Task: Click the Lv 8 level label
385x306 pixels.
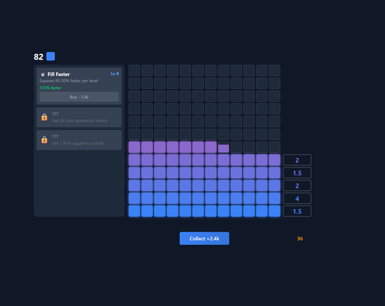Action: click(115, 73)
